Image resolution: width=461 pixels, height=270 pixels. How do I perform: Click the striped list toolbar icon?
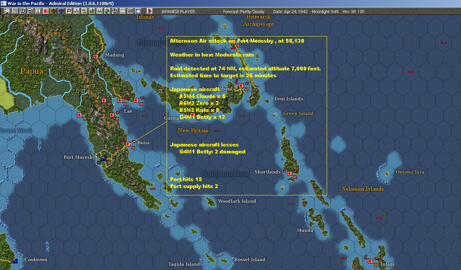coord(130,11)
